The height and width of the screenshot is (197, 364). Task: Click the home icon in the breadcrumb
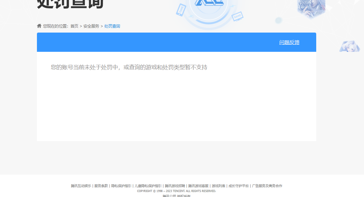39,26
